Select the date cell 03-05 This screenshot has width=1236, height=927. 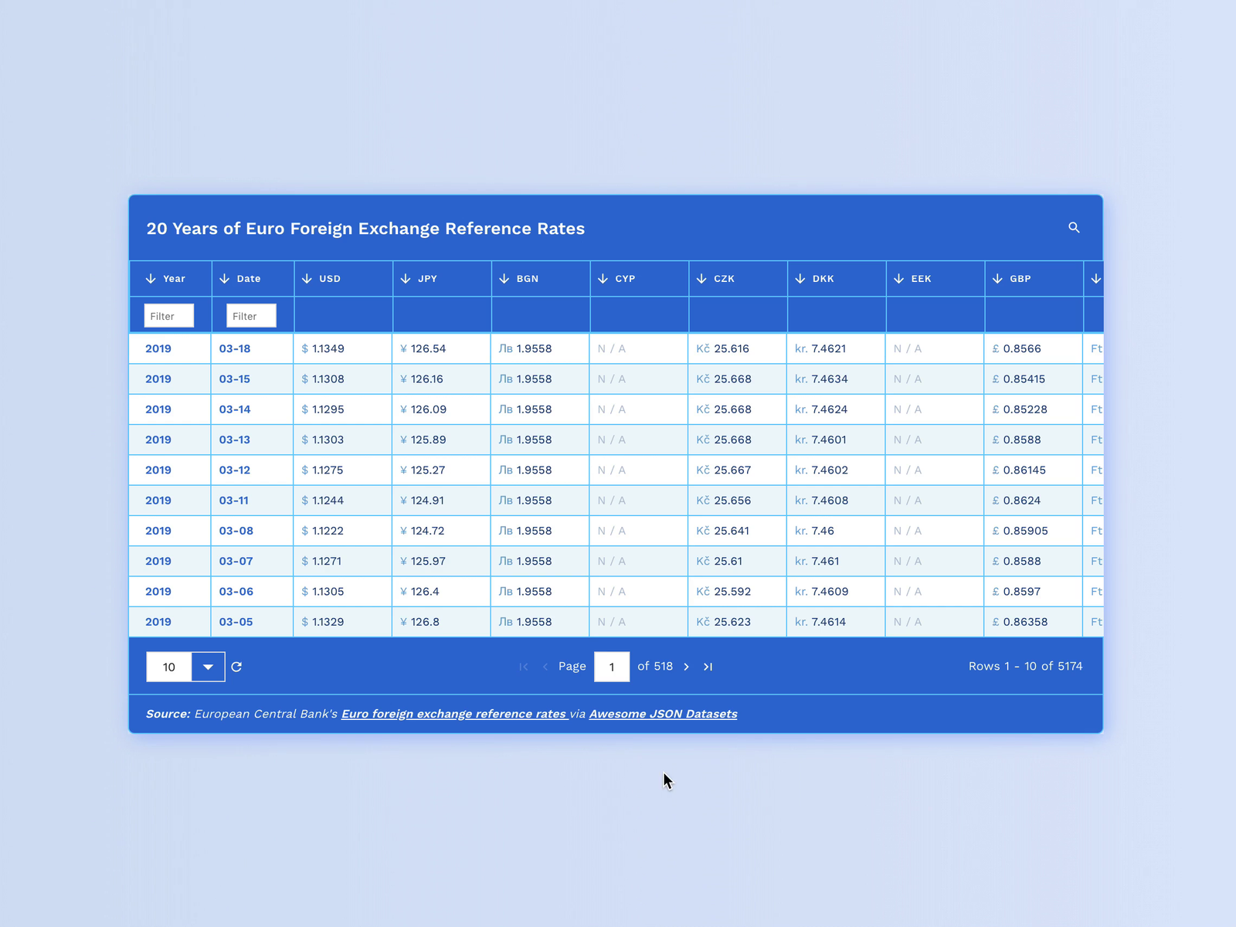pos(236,622)
